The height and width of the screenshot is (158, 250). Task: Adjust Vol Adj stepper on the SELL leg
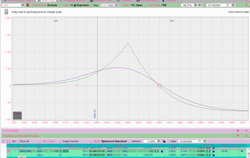[x=208, y=155]
